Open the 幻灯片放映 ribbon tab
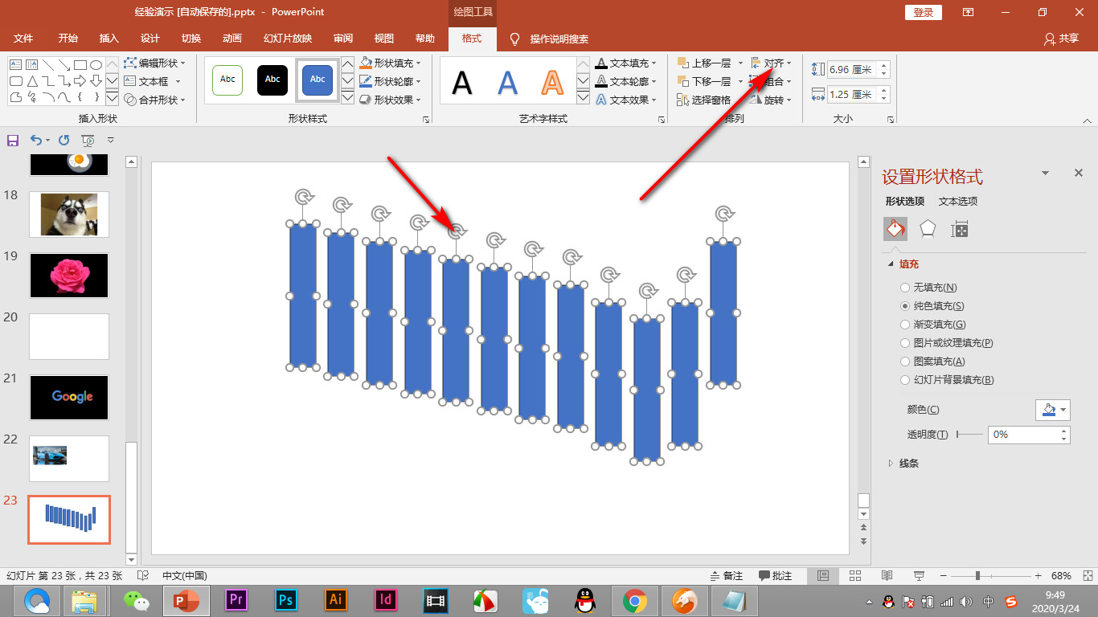 click(288, 39)
